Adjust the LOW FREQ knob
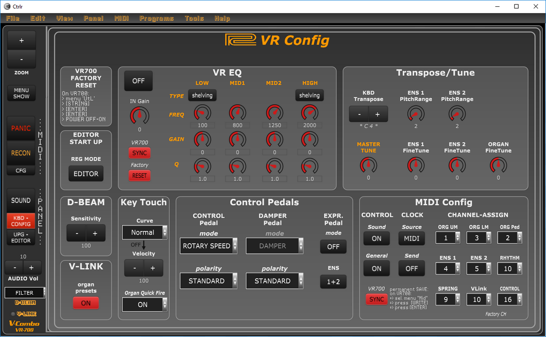The height and width of the screenshot is (337, 546). click(x=202, y=113)
